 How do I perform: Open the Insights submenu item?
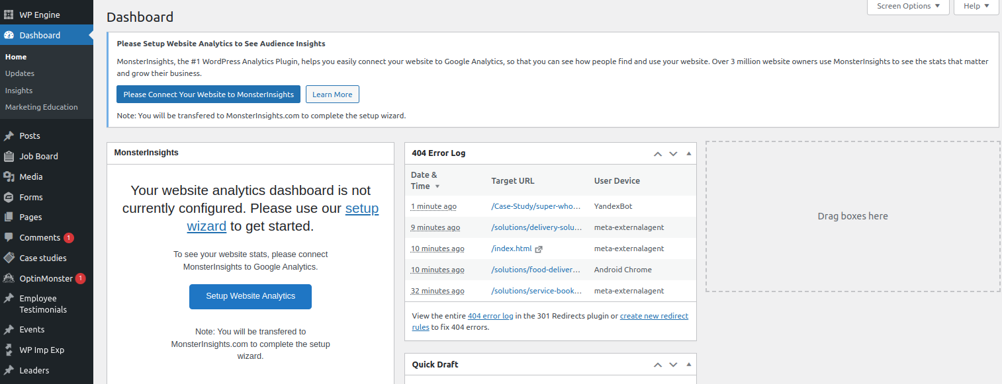19,91
